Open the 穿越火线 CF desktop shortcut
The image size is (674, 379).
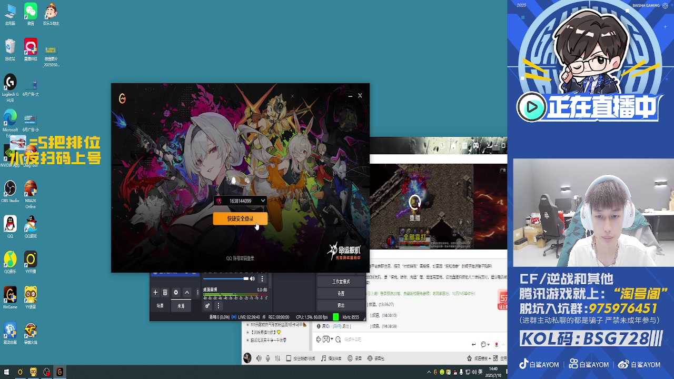click(x=31, y=333)
